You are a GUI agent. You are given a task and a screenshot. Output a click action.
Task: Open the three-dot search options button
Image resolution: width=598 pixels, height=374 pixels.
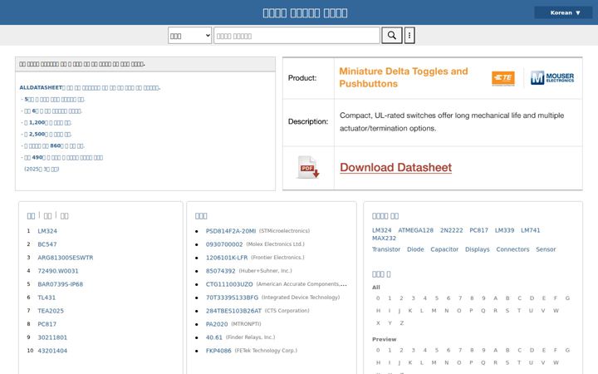tap(409, 36)
